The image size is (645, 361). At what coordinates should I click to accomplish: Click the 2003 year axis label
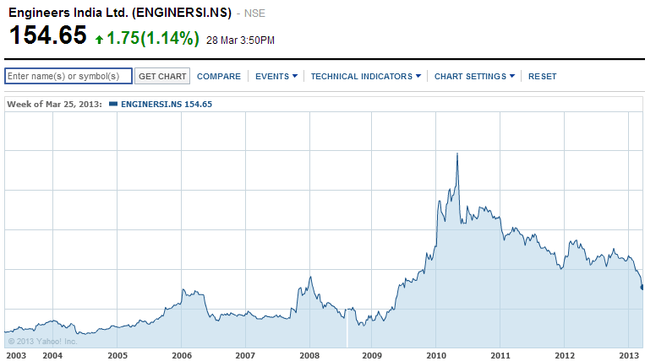click(x=16, y=355)
